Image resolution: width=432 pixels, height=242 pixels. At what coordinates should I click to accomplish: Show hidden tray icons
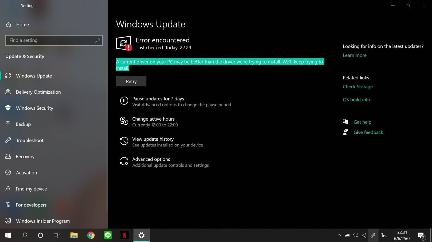click(339, 236)
